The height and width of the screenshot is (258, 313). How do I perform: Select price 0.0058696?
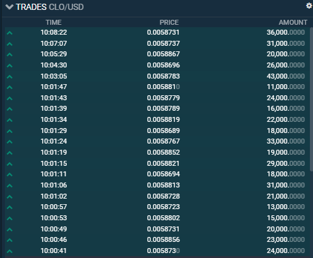coord(163,65)
